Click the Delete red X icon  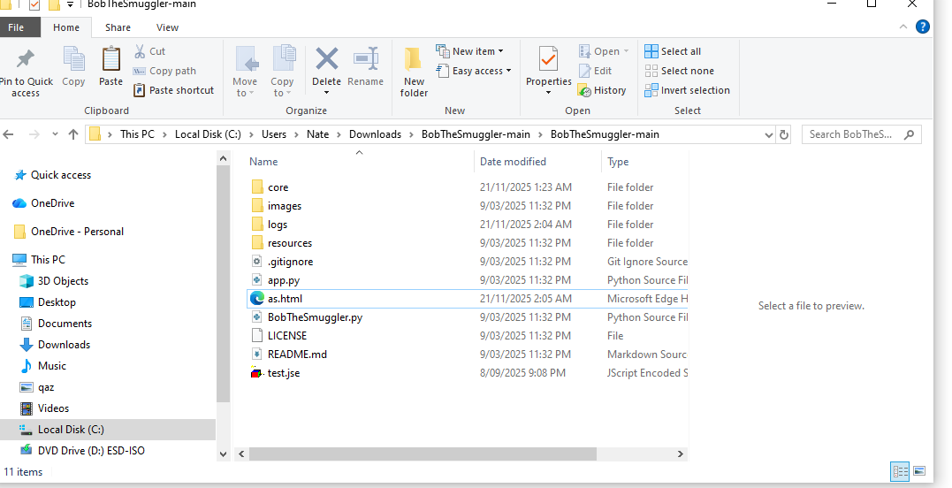[326, 59]
